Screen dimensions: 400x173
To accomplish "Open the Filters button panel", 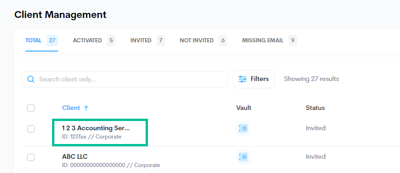I will pos(253,79).
